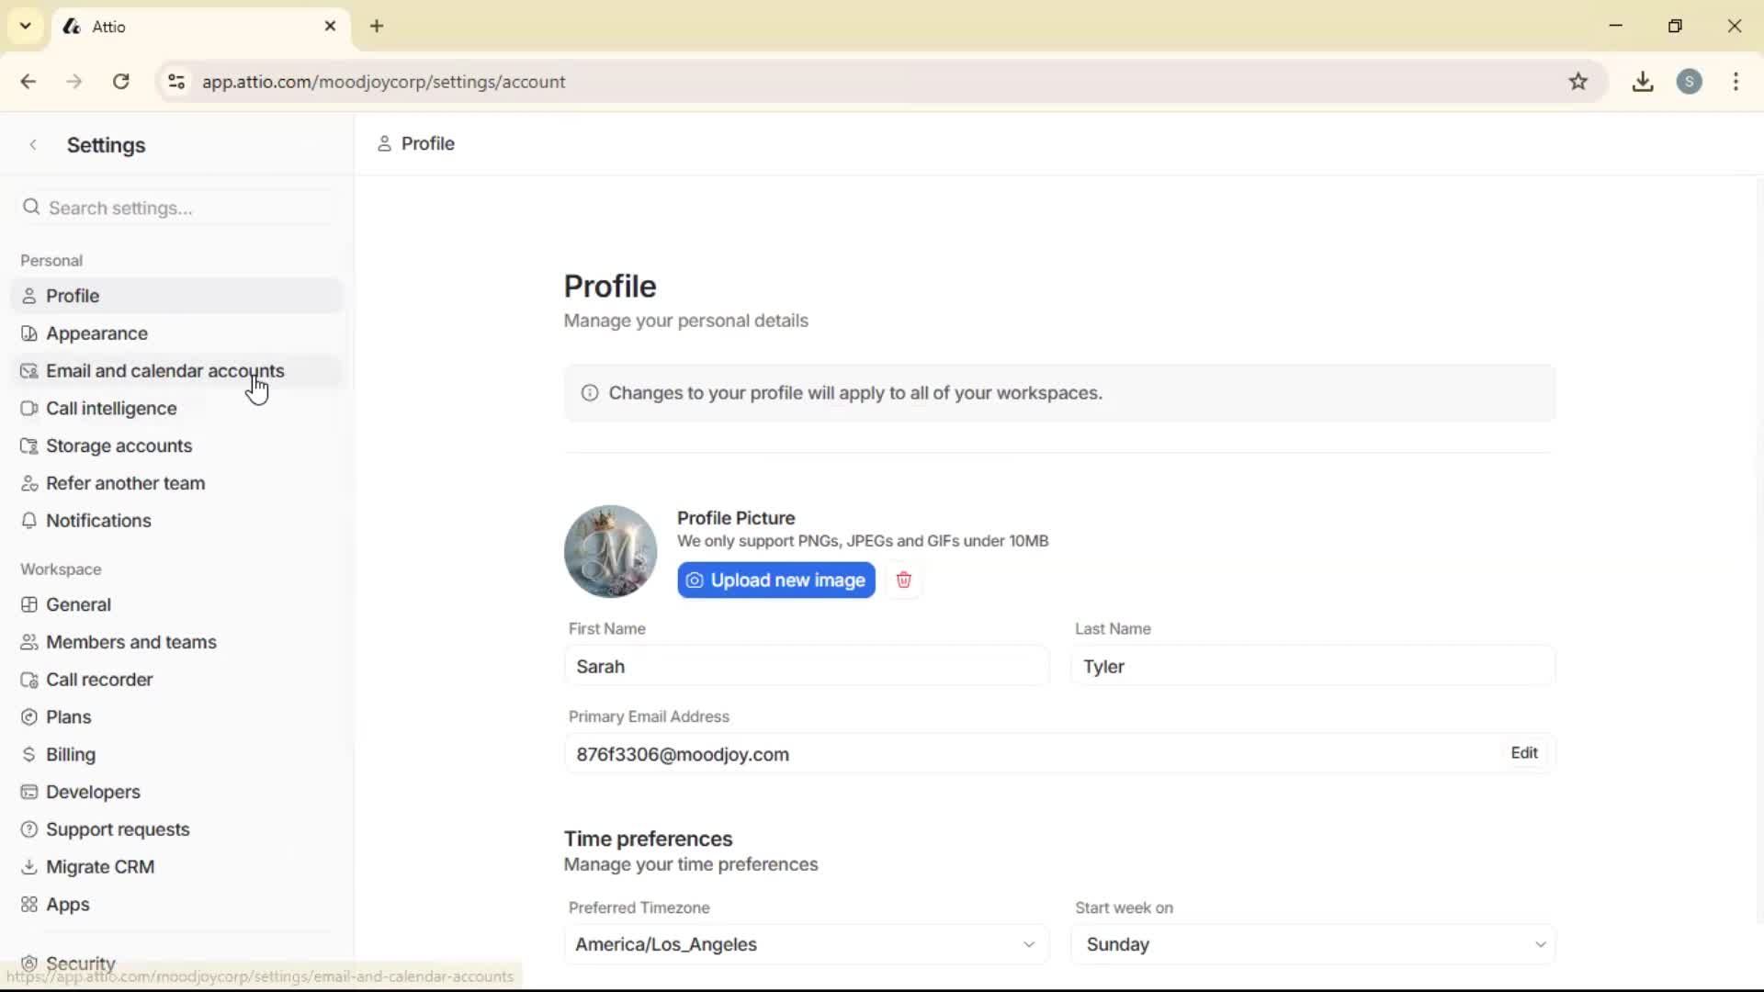Open Preferred Timezone dropdown America/Los_Angeles
Image resolution: width=1764 pixels, height=992 pixels.
807,944
